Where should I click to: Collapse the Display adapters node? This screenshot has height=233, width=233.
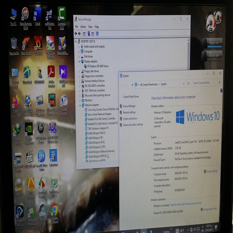(x=79, y=62)
